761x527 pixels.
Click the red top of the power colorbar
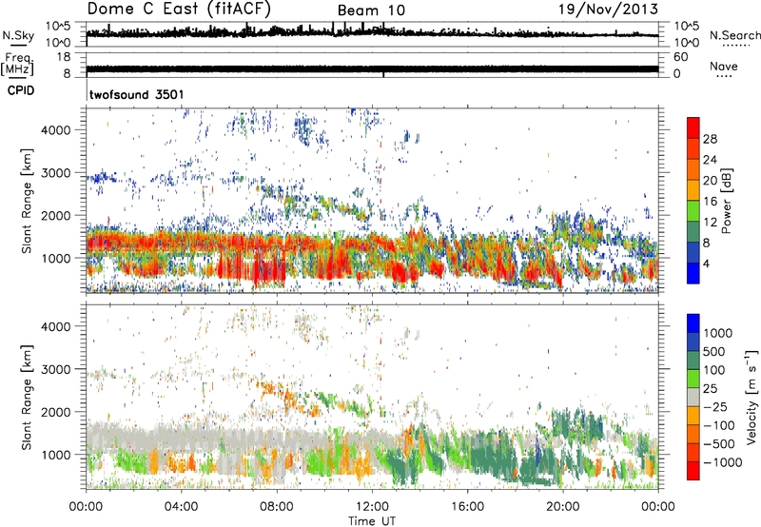693,127
